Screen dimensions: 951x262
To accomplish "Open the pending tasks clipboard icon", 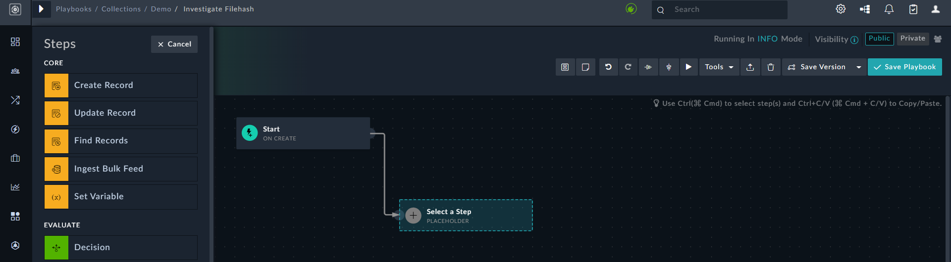I will pos(913,9).
